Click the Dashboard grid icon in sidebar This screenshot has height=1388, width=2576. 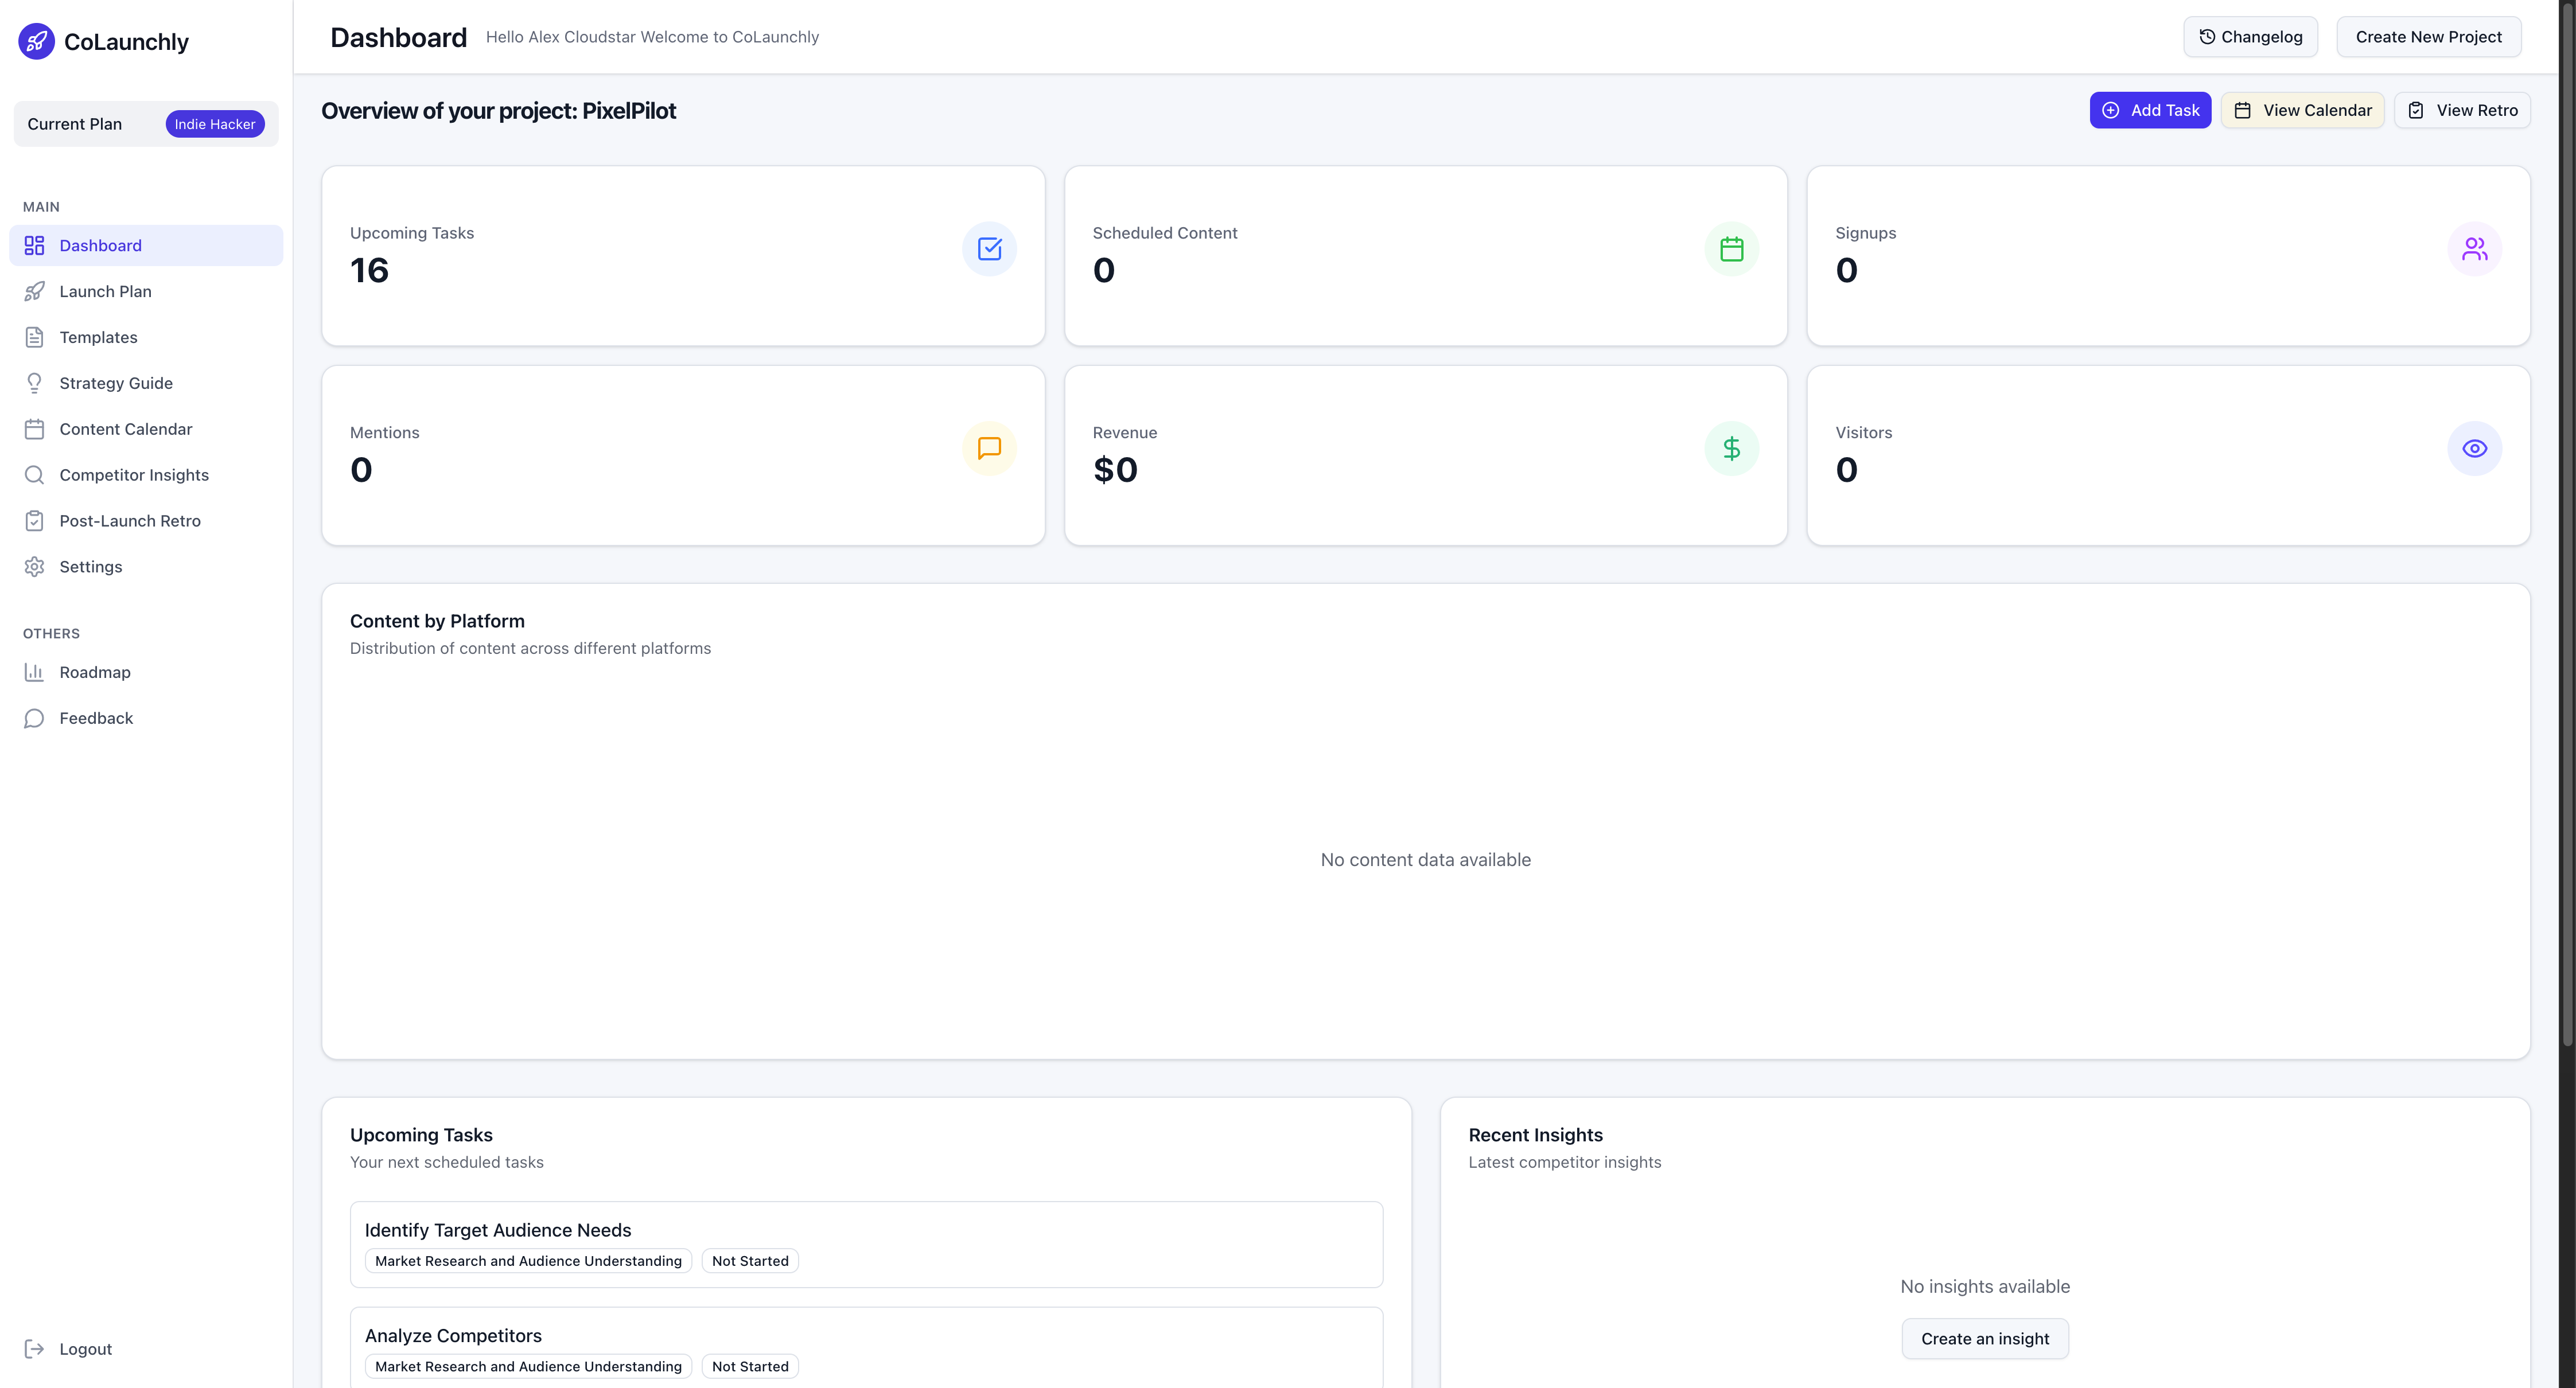point(34,245)
